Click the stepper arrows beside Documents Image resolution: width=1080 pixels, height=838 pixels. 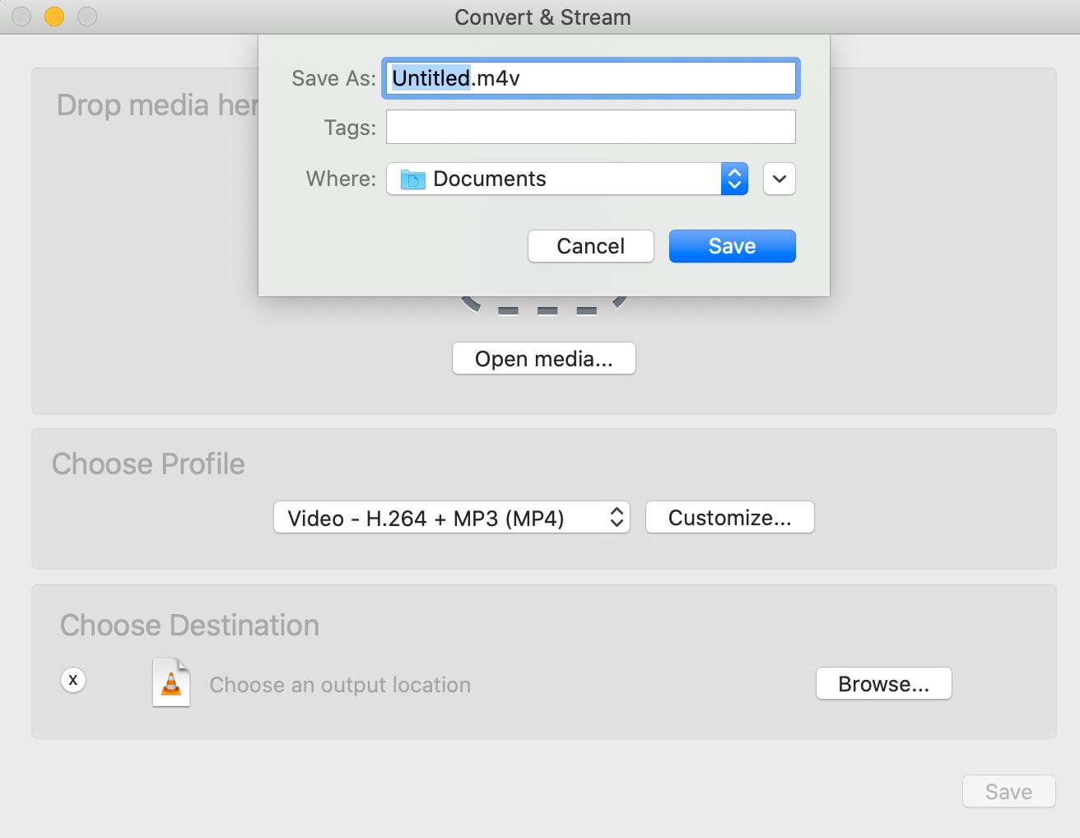pyautogui.click(x=733, y=179)
